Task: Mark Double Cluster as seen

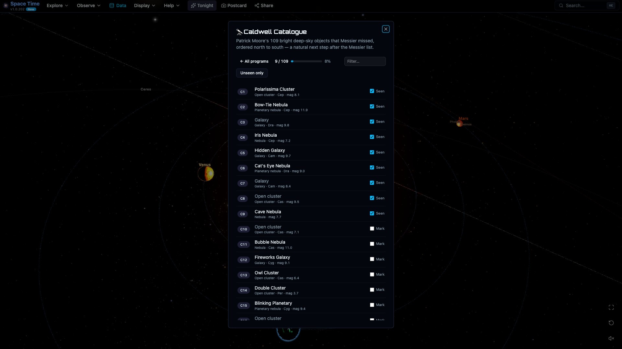Action: 372,290
